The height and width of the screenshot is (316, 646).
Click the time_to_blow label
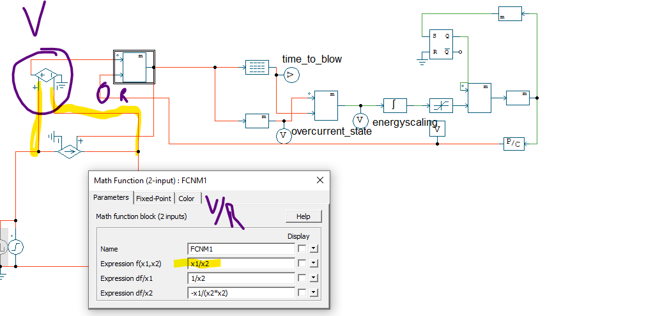[312, 59]
